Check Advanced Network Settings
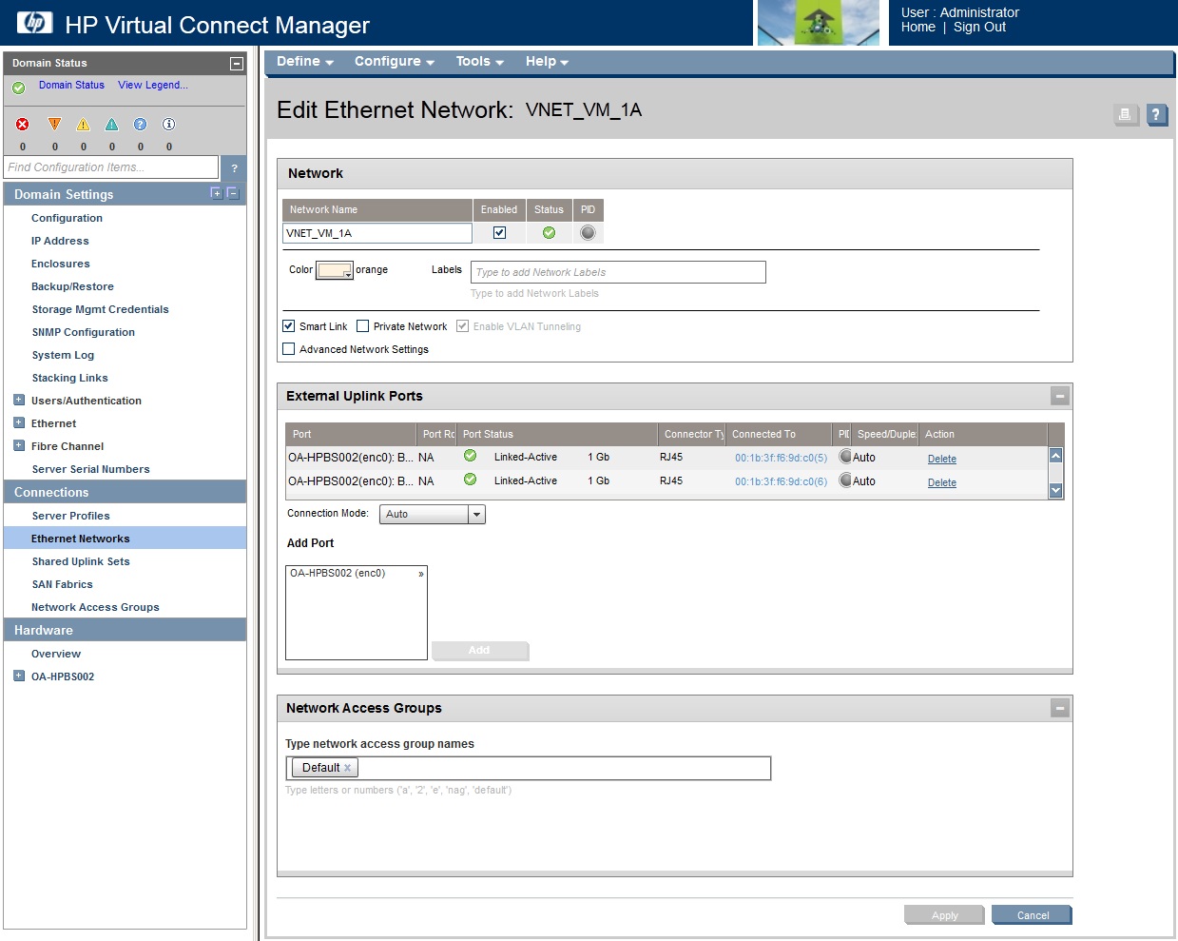Screen dimensions: 1178x941 coord(289,349)
